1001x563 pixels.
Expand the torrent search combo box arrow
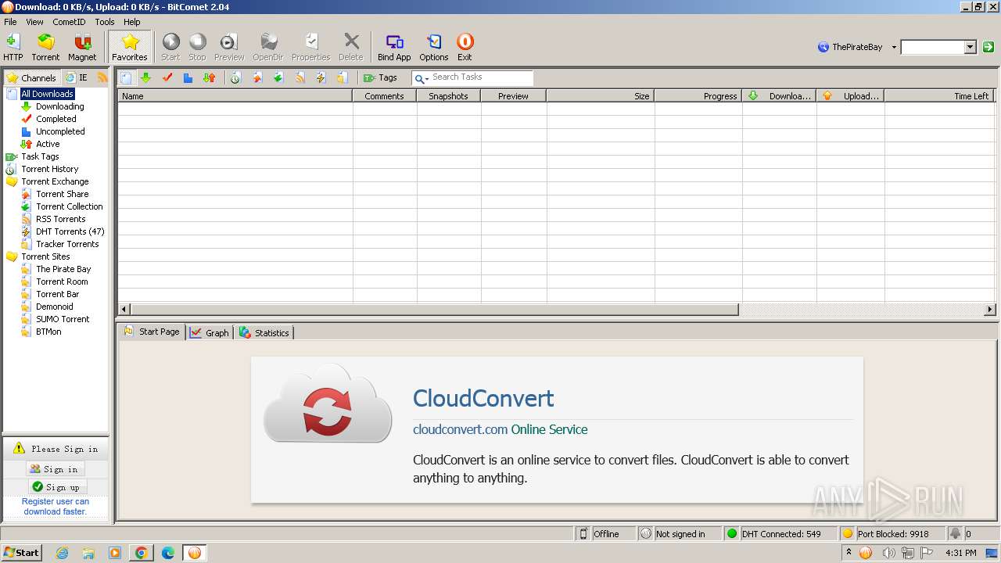coord(971,47)
